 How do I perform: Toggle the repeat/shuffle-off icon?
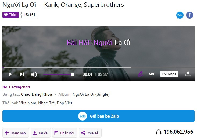pos(188,74)
